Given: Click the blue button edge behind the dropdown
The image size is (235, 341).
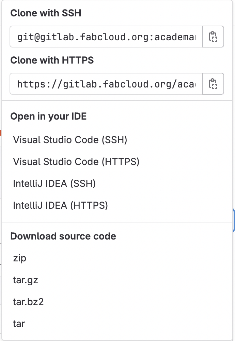Looking at the screenshot, I should (234, 220).
